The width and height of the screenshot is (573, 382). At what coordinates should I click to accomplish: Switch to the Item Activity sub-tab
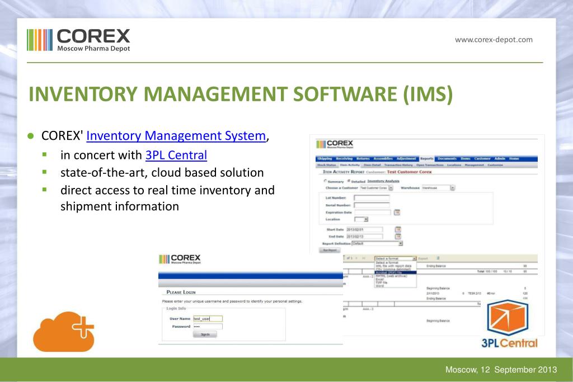(350, 165)
